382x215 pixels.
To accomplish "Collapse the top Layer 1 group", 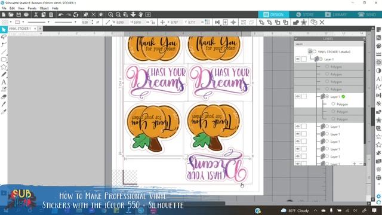I will 321,59.
